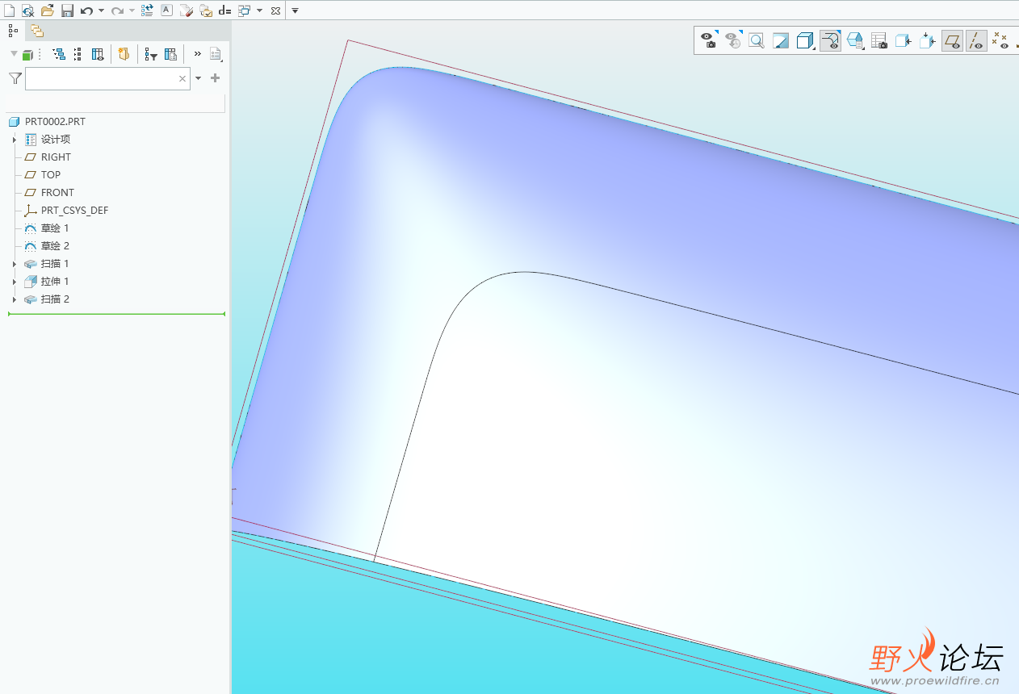
Task: Add a new tree search filter
Action: pyautogui.click(x=215, y=78)
